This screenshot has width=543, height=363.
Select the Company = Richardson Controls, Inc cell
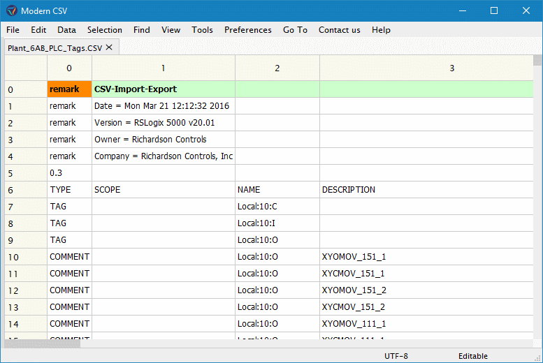164,156
